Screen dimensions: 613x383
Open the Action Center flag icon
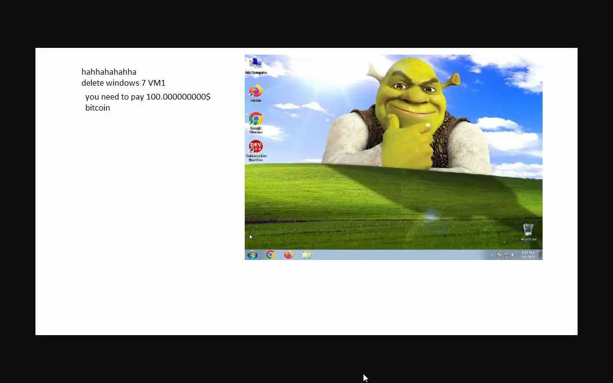[x=499, y=255]
